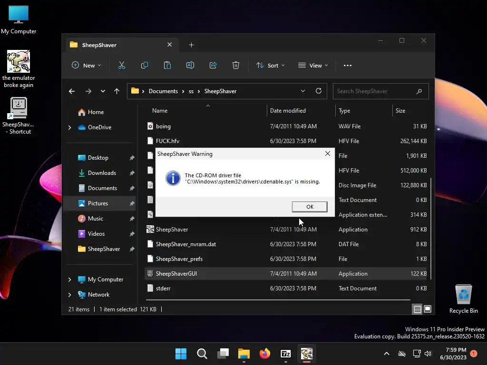487x365 pixels.
Task: Go up one folder level arrow
Action: [x=117, y=91]
